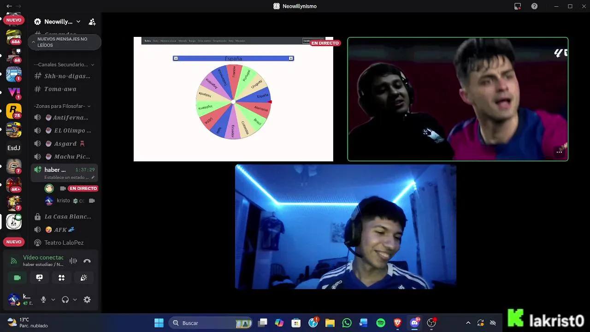The width and height of the screenshot is (590, 332).
Task: Click the pencil icon next to channel status
Action: point(93,178)
